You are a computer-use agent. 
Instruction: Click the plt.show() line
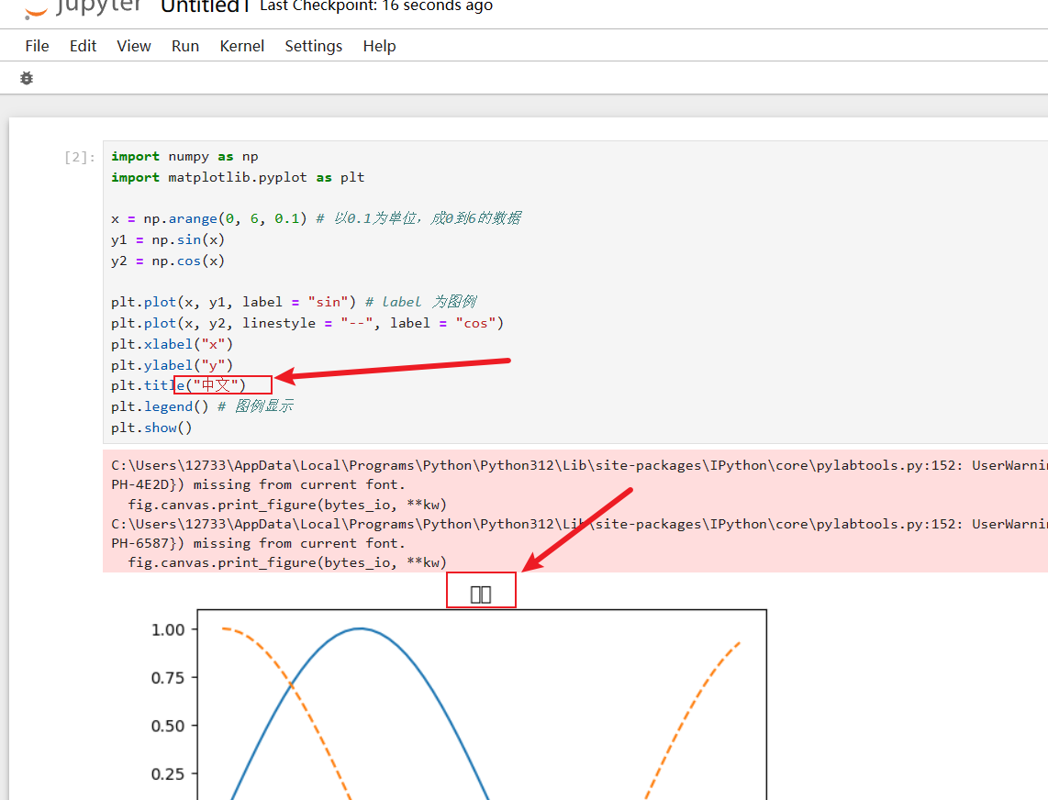[151, 428]
